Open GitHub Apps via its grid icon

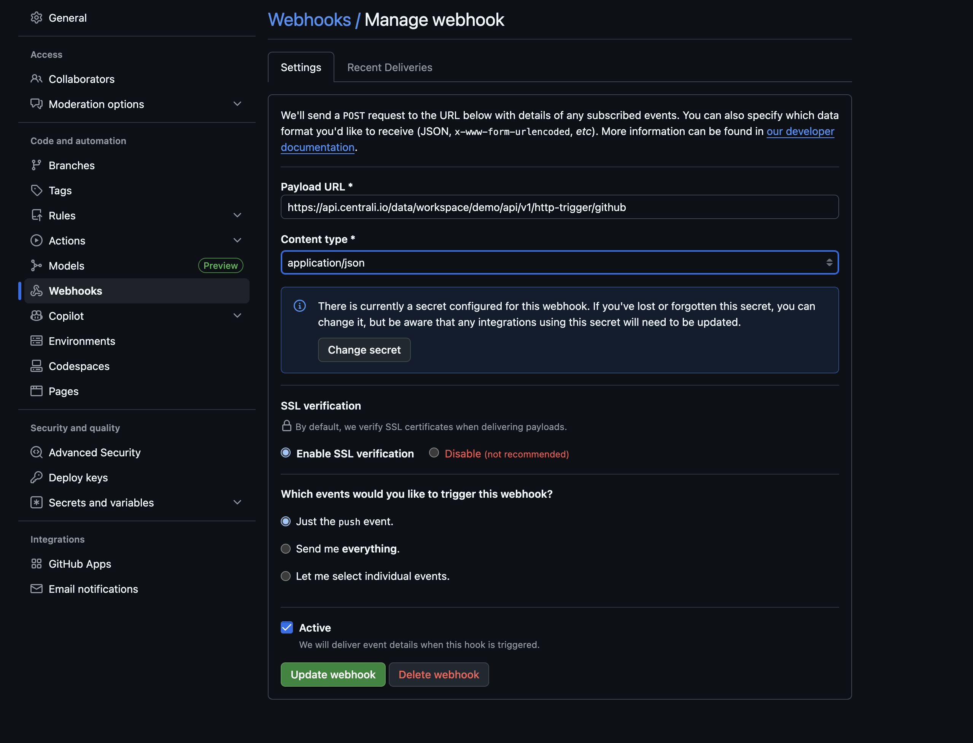[37, 564]
